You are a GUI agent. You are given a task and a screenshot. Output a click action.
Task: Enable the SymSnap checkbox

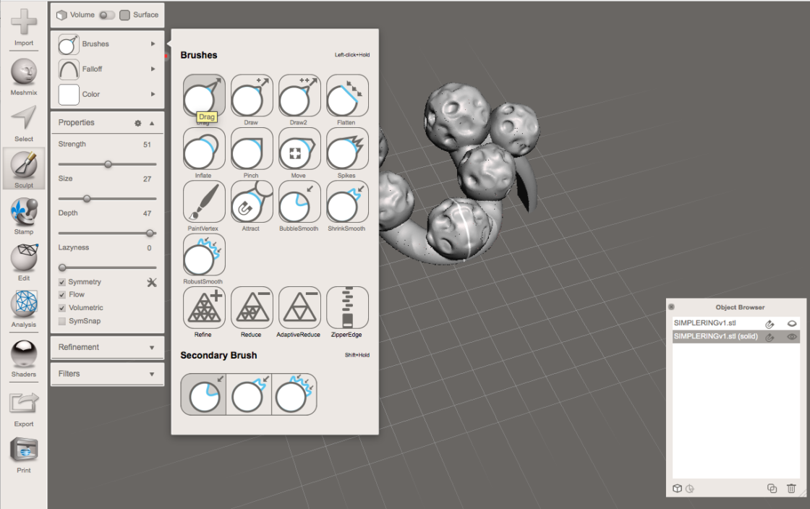(x=61, y=321)
